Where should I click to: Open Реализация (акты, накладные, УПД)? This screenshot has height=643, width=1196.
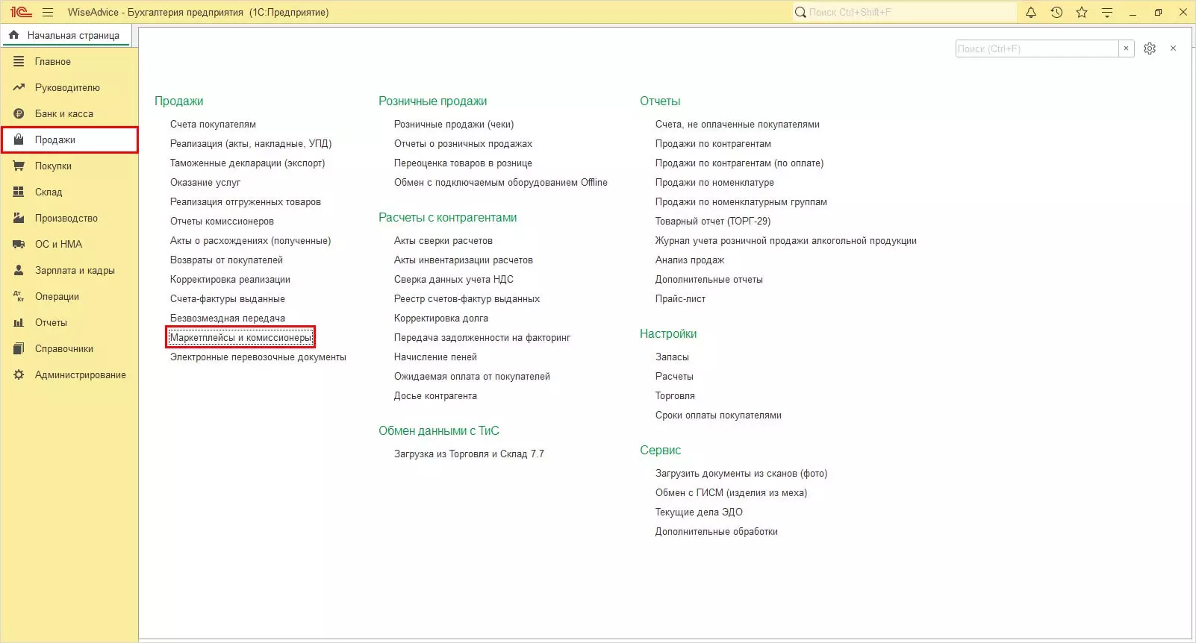pos(251,144)
